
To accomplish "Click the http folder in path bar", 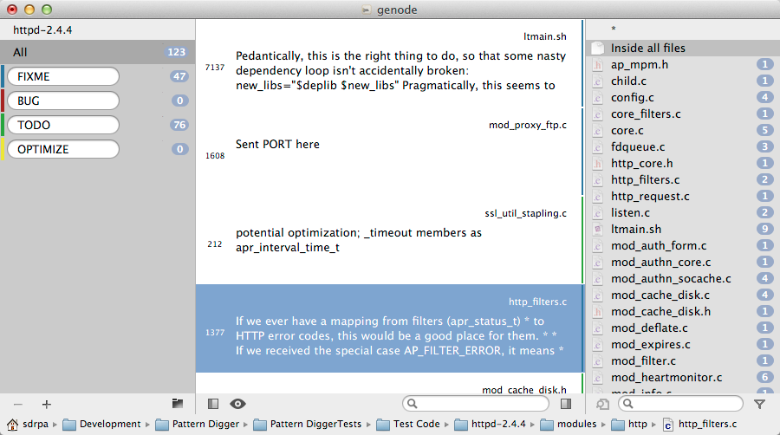I will 629,424.
